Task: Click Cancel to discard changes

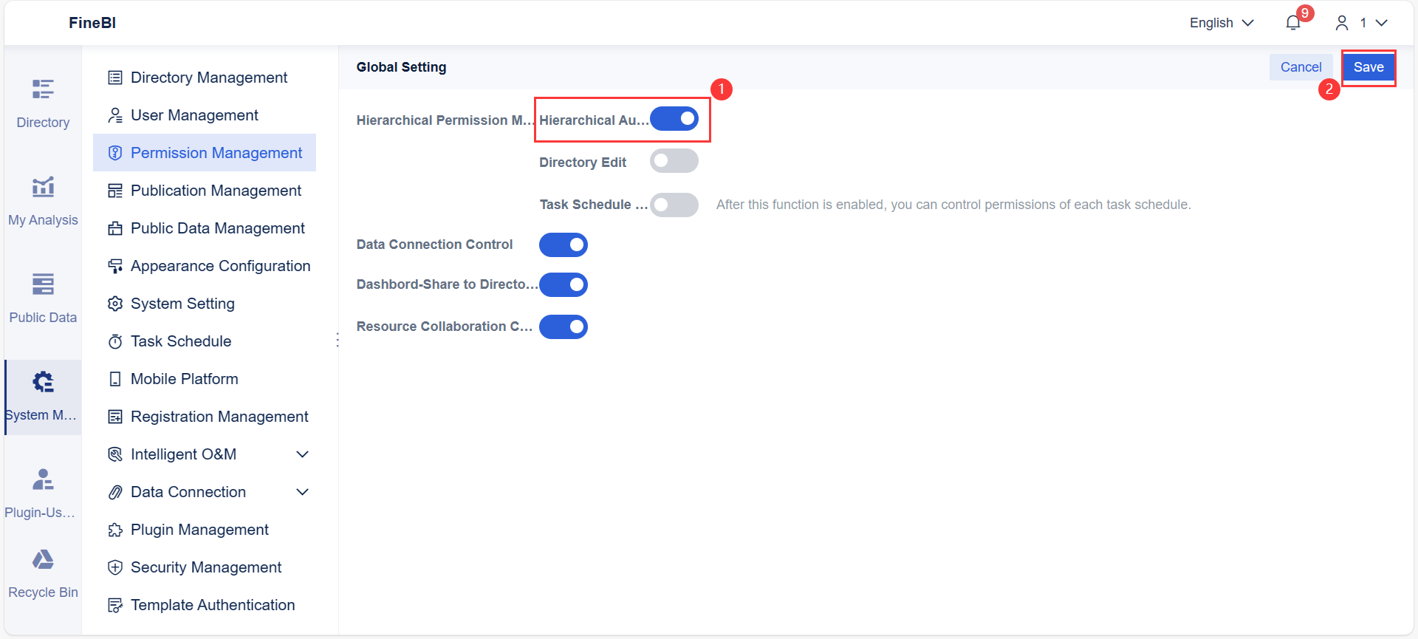Action: coord(1301,66)
